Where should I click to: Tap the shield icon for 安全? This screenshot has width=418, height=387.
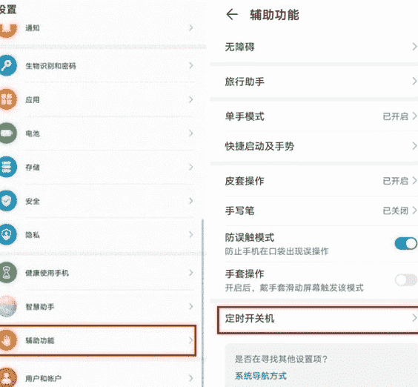coord(7,201)
